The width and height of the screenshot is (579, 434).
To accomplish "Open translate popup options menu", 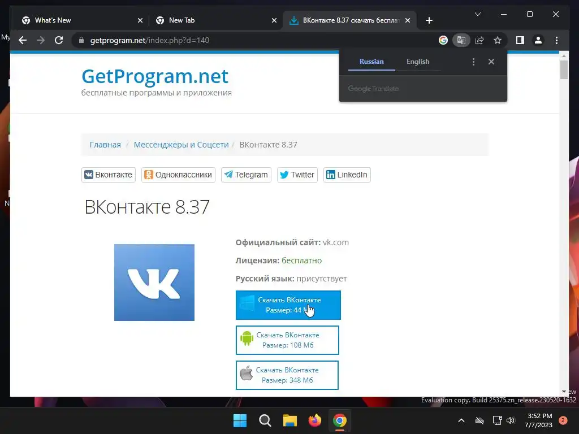I will pos(473,62).
